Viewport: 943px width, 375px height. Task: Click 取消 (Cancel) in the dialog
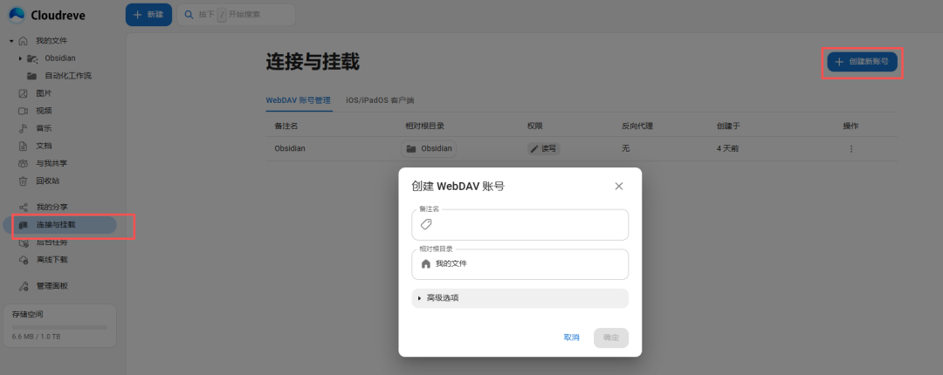coord(571,337)
